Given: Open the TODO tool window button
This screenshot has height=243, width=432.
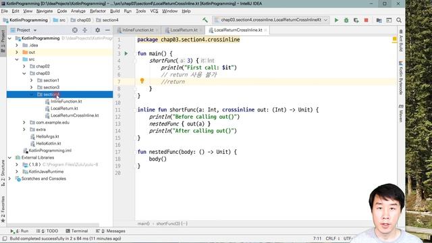Looking at the screenshot, I should [47, 231].
